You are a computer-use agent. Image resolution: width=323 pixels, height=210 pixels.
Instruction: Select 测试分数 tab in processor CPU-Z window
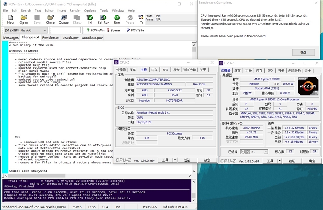pyautogui.click(x=295, y=71)
